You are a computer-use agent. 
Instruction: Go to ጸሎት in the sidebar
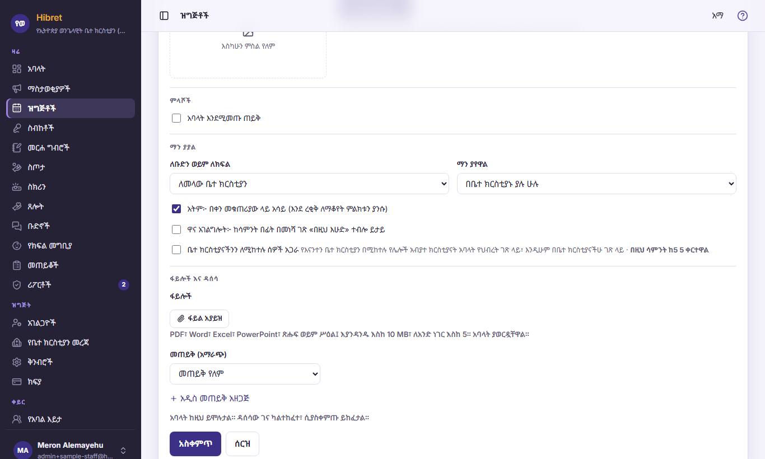pos(71,207)
